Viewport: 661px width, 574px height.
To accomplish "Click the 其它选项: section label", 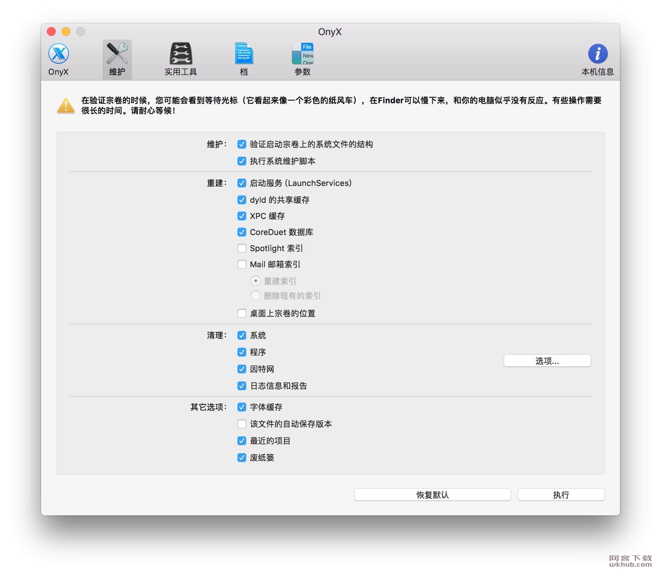I will [x=208, y=407].
